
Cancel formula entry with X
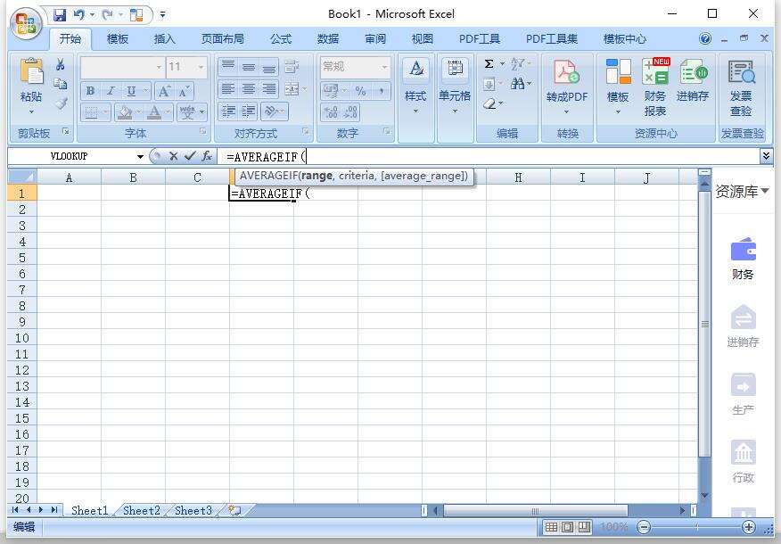tap(173, 156)
